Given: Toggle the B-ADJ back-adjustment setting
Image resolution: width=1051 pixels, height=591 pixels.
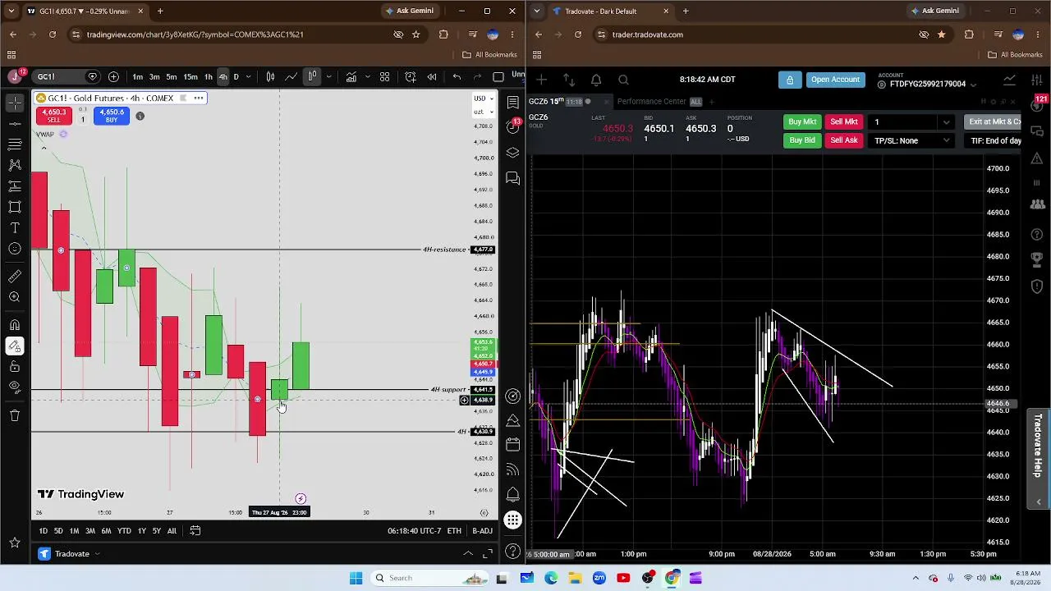Looking at the screenshot, I should pos(482,531).
